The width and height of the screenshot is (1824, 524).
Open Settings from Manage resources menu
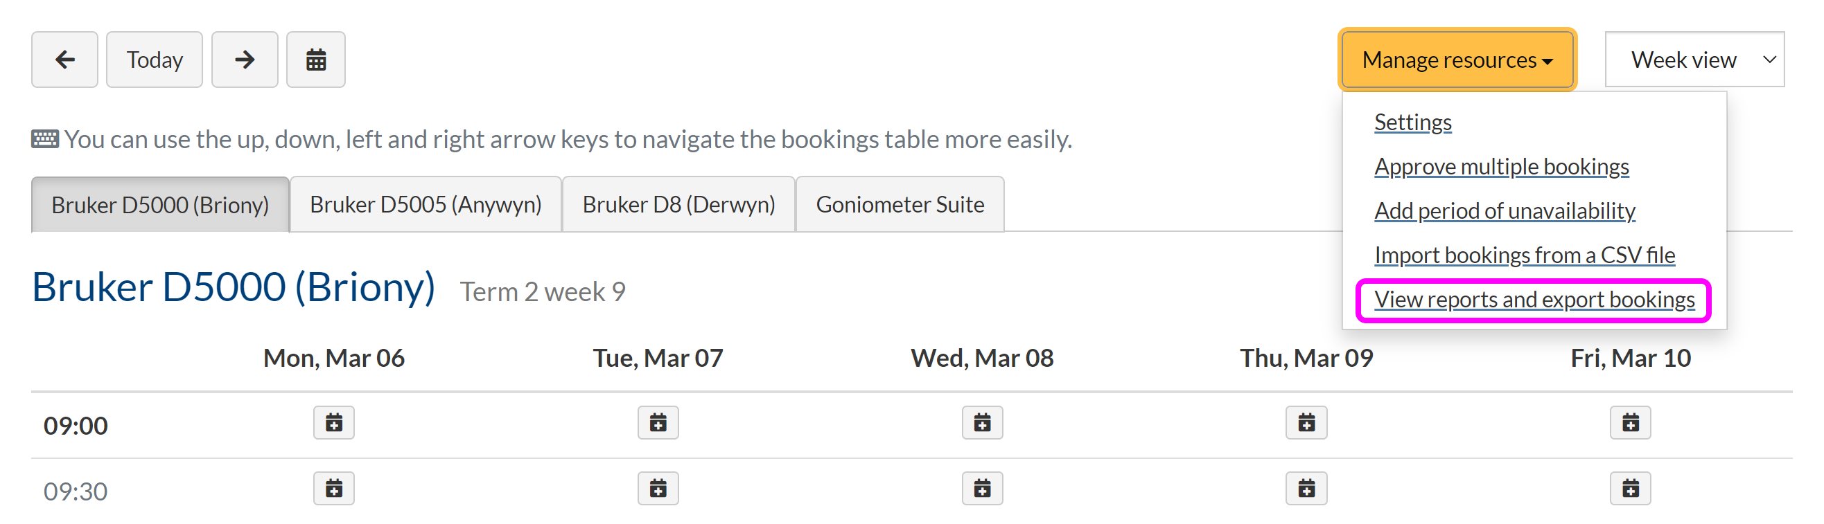pyautogui.click(x=1412, y=123)
